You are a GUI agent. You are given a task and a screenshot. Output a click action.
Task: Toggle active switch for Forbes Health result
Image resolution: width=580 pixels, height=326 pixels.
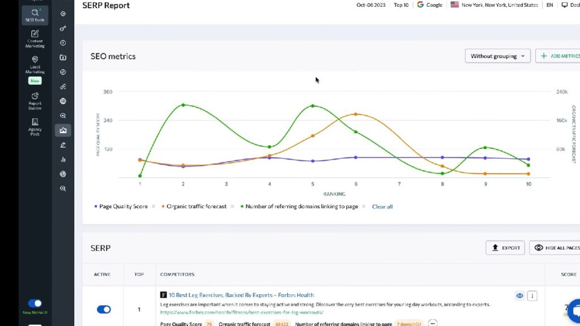pos(104,310)
